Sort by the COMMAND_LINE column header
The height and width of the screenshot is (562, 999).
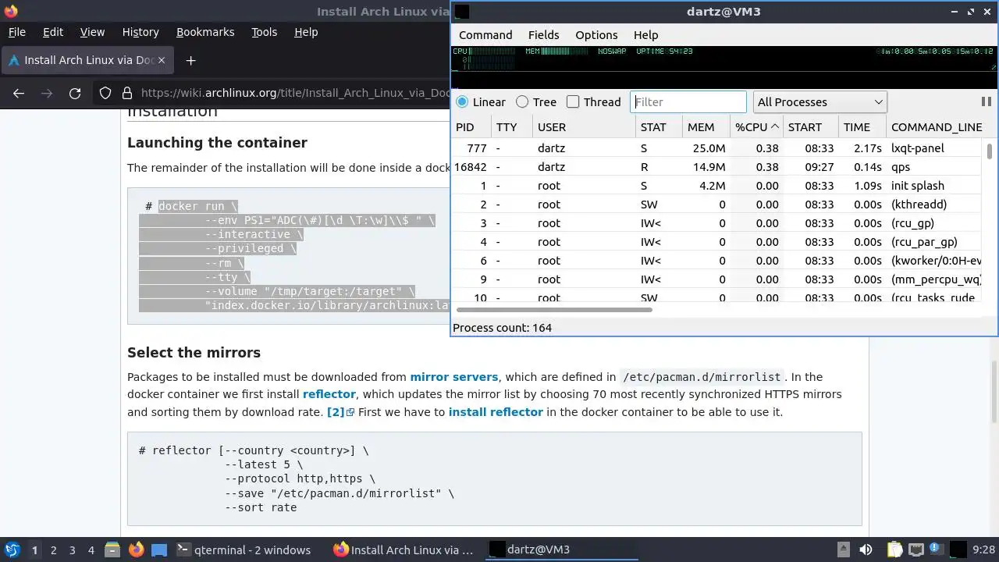pyautogui.click(x=936, y=127)
